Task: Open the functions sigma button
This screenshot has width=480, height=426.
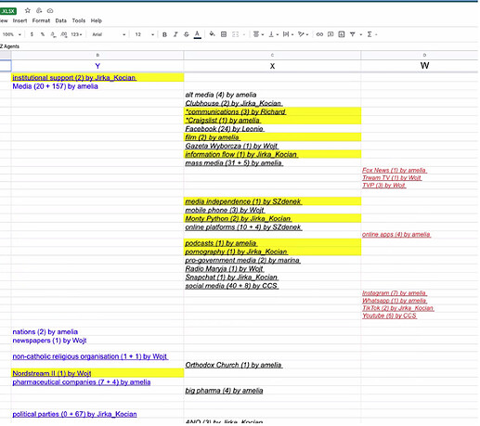Action: [370, 34]
